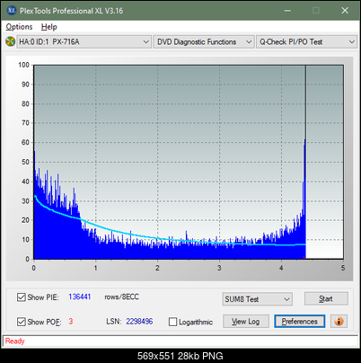
Task: Click the Ready status bar text
Action: pyautogui.click(x=14, y=341)
